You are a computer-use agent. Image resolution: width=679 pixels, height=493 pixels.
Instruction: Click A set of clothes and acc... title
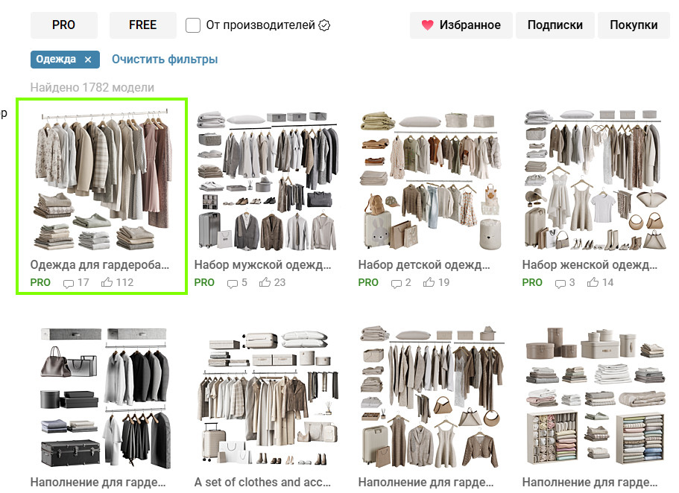(262, 482)
